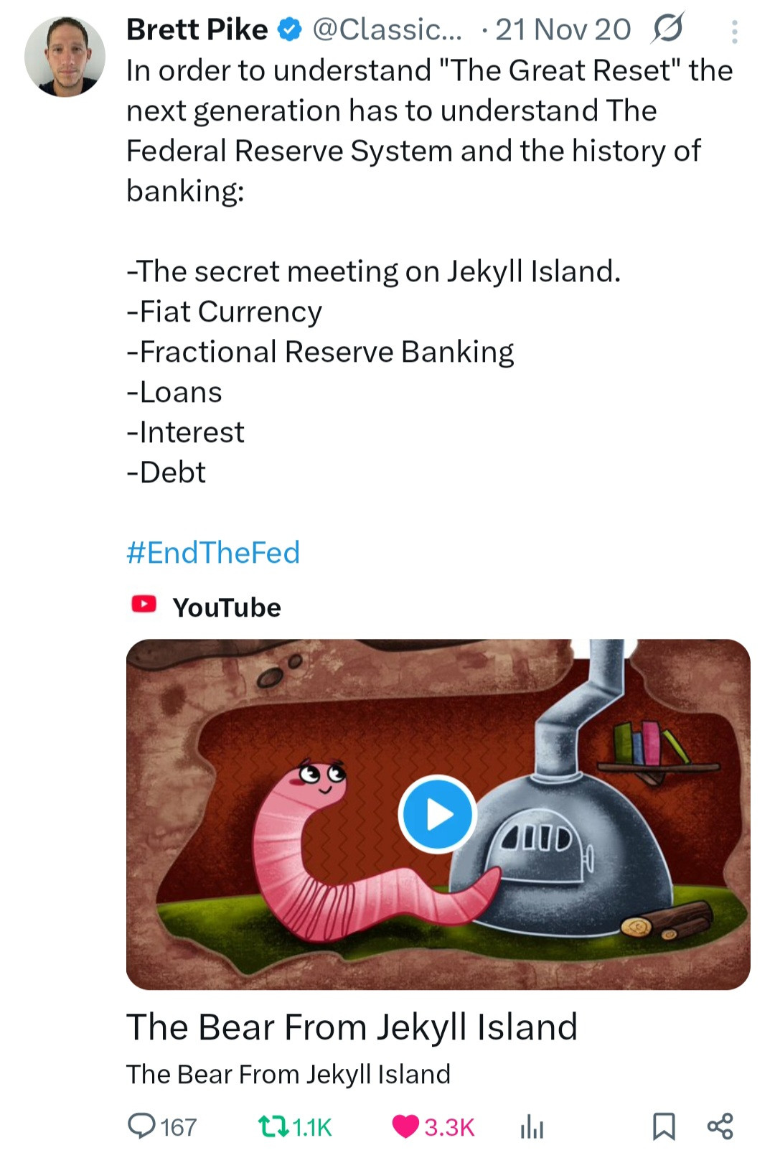Share the tweet via share icon
Image resolution: width=775 pixels, height=1158 pixels.
(720, 1126)
